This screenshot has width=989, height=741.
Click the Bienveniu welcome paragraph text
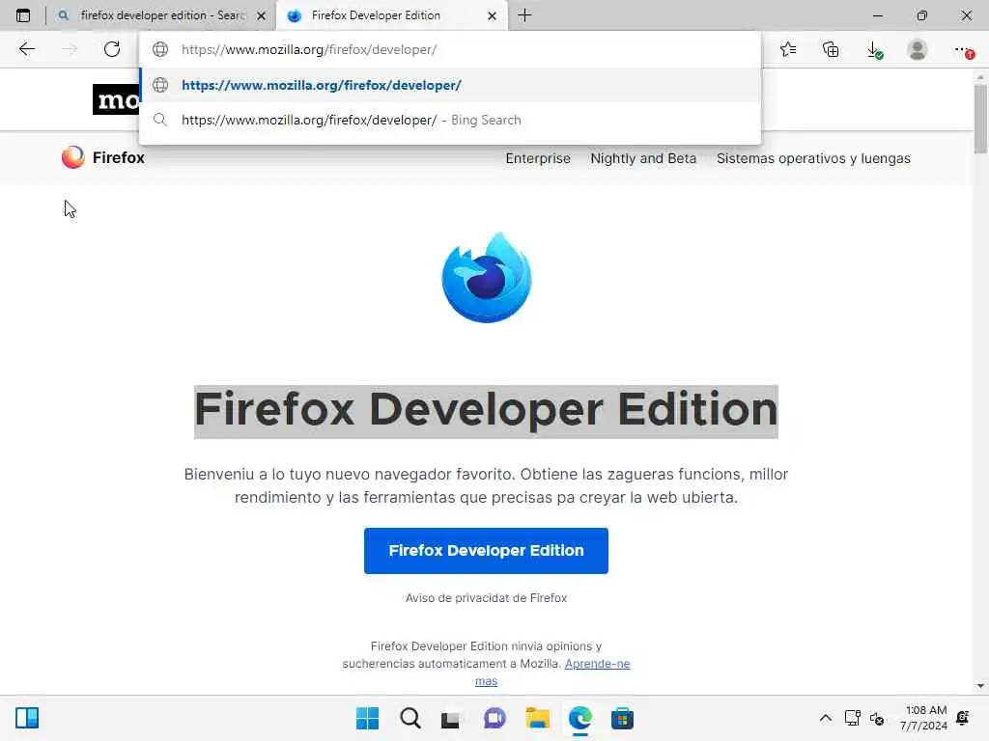click(x=486, y=485)
